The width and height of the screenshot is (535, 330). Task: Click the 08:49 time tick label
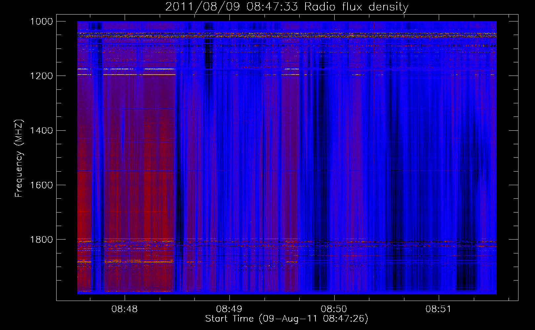pyautogui.click(x=229, y=309)
